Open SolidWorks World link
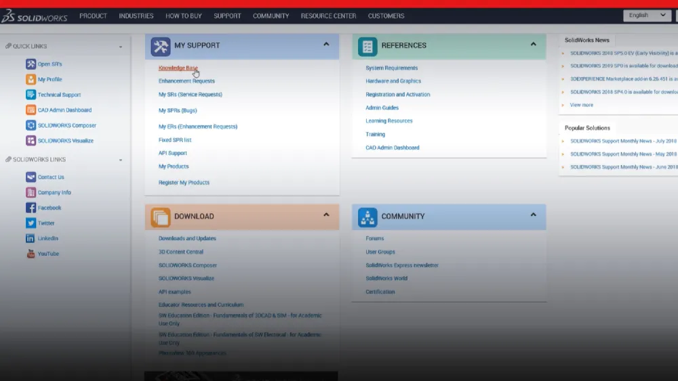Screen dimensions: 678x381 point(386,278)
